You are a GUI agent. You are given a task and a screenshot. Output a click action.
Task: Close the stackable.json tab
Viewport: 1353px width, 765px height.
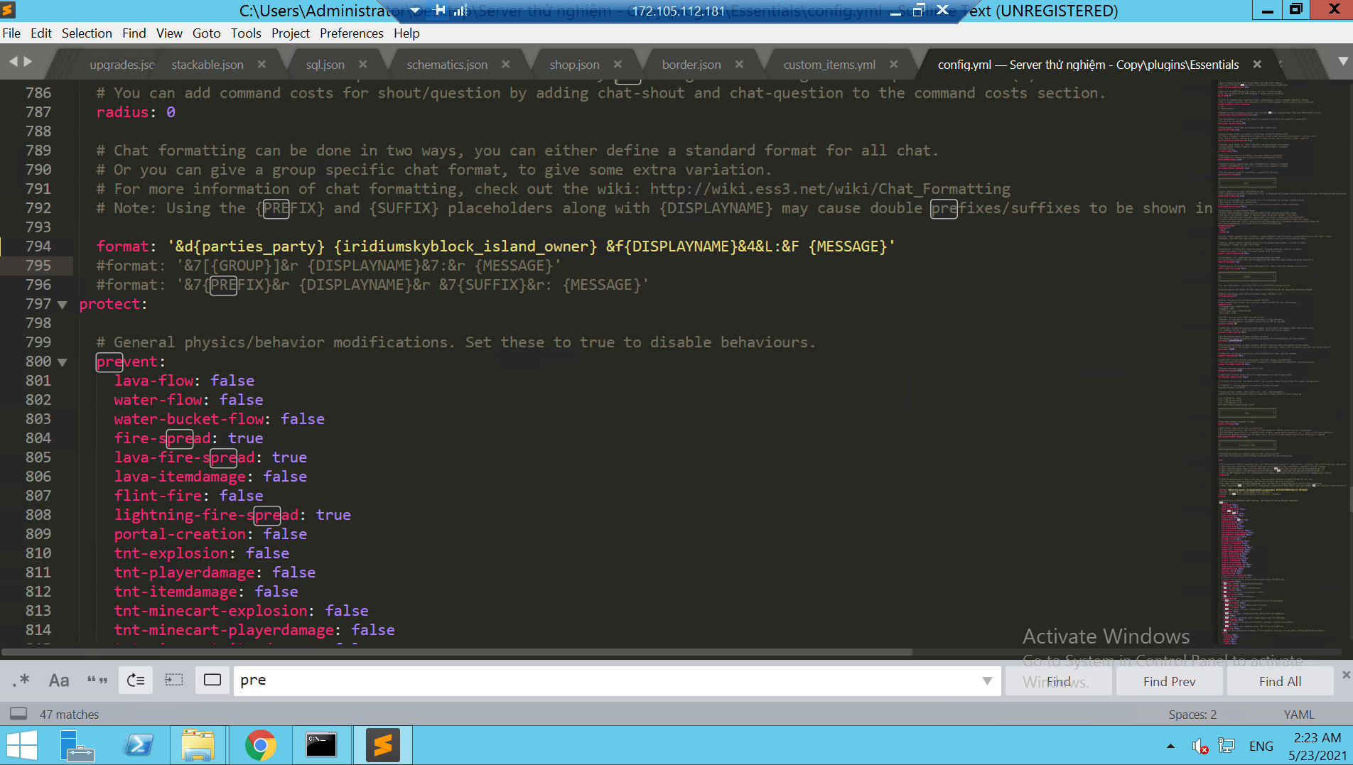pyautogui.click(x=262, y=64)
